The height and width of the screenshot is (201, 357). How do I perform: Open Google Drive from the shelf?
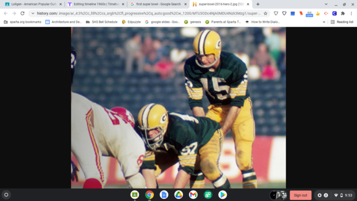(x=178, y=195)
